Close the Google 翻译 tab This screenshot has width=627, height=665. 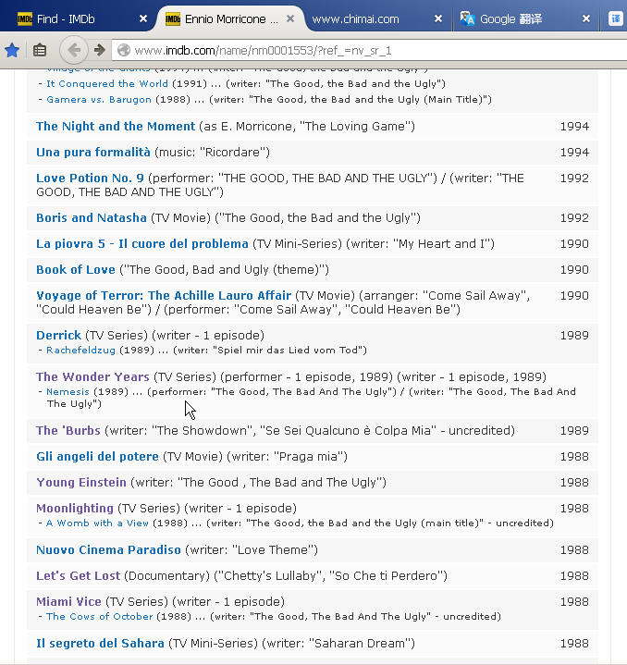586,18
